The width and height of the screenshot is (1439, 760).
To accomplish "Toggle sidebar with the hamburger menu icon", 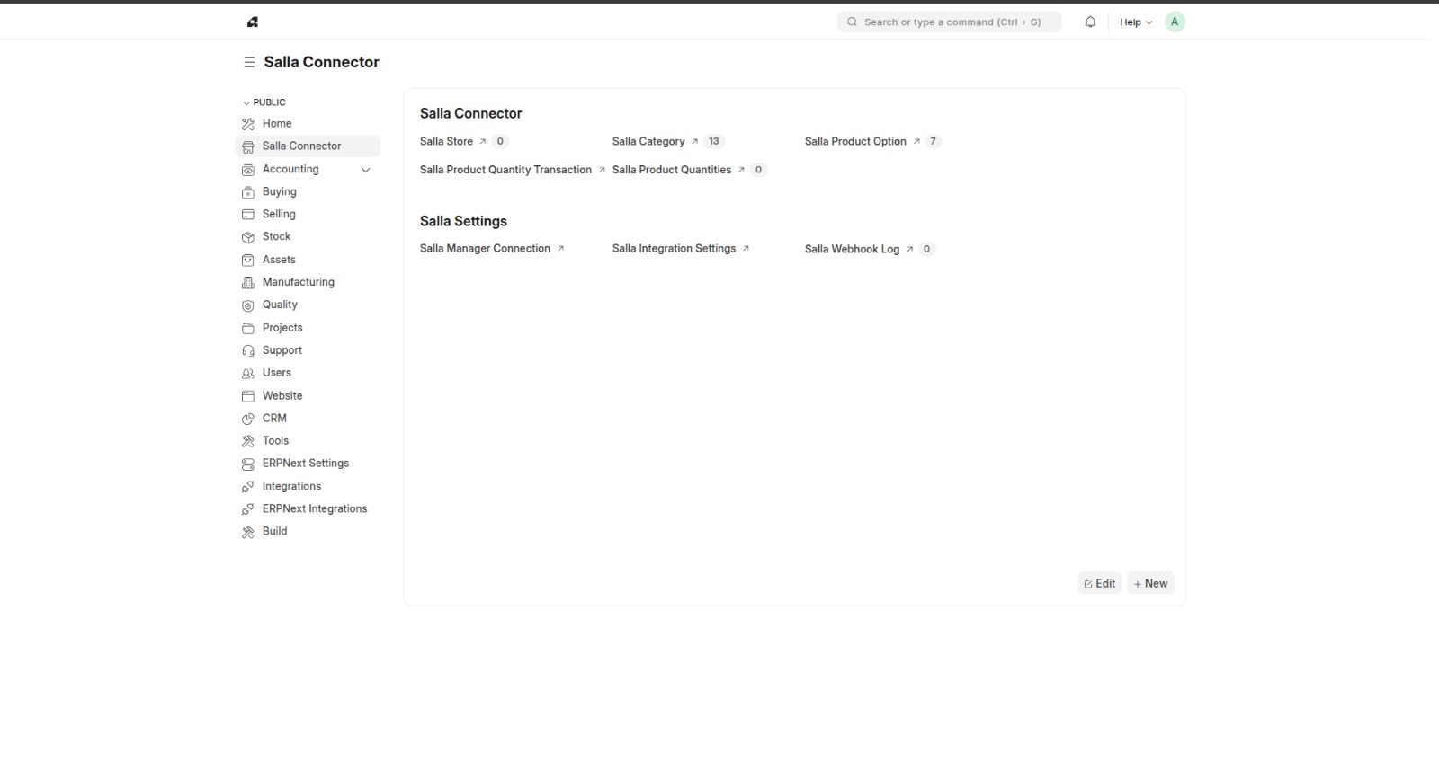I will coord(249,62).
